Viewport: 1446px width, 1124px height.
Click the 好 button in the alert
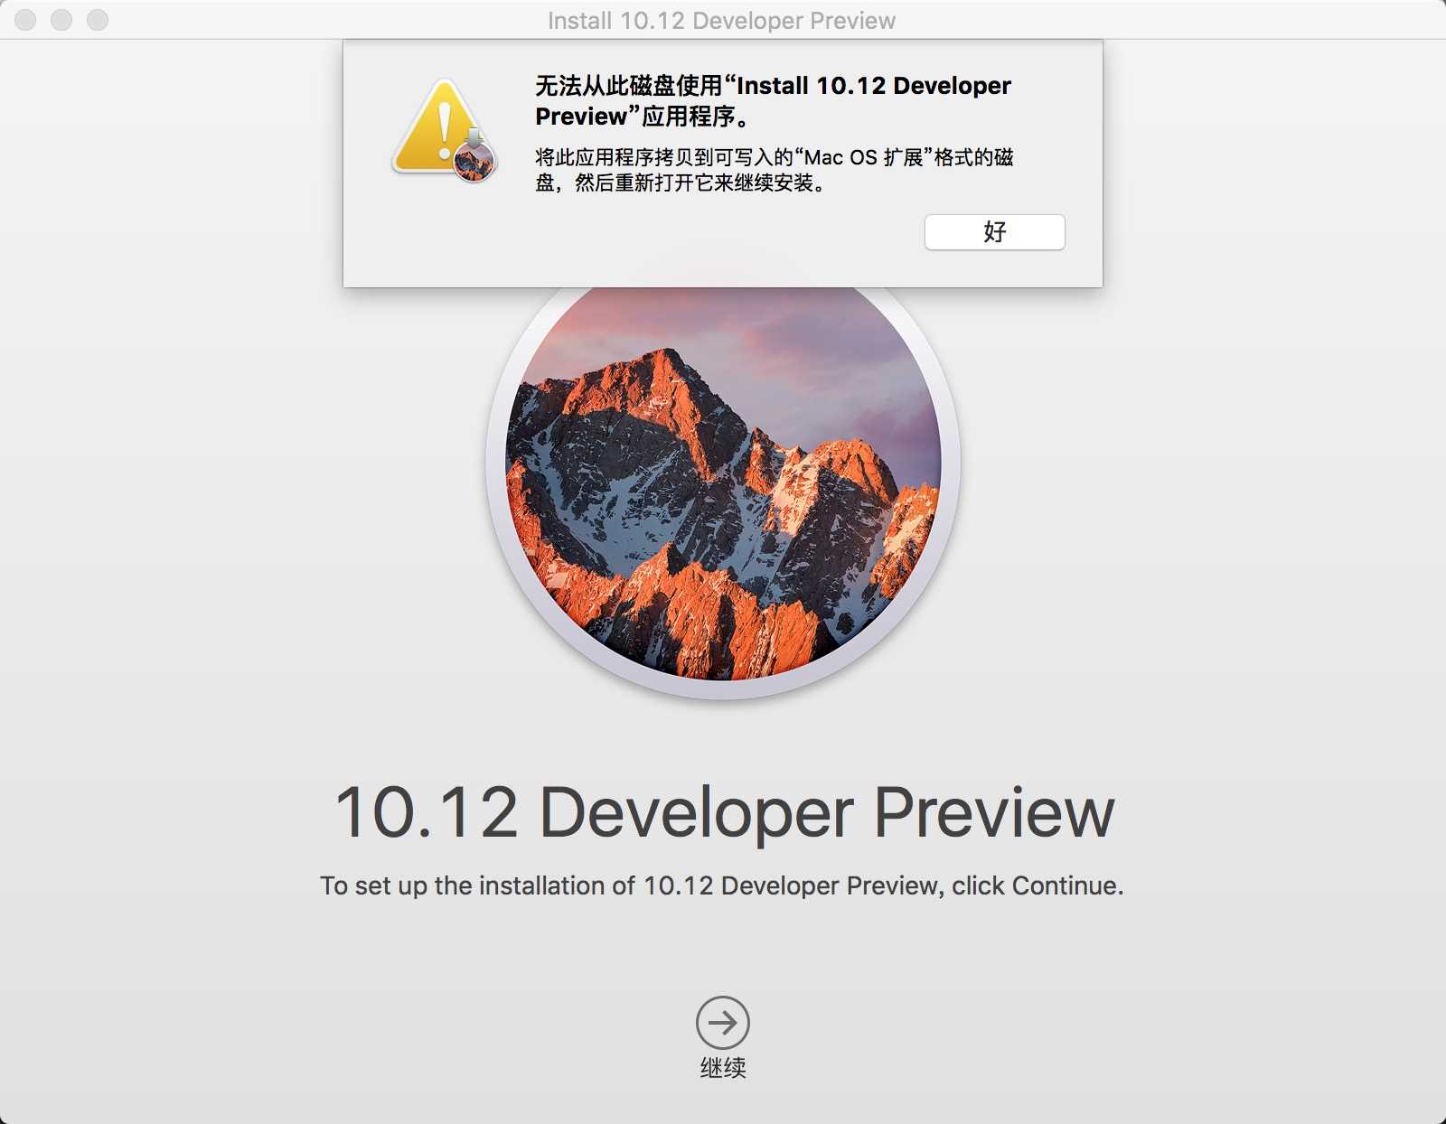pos(994,232)
